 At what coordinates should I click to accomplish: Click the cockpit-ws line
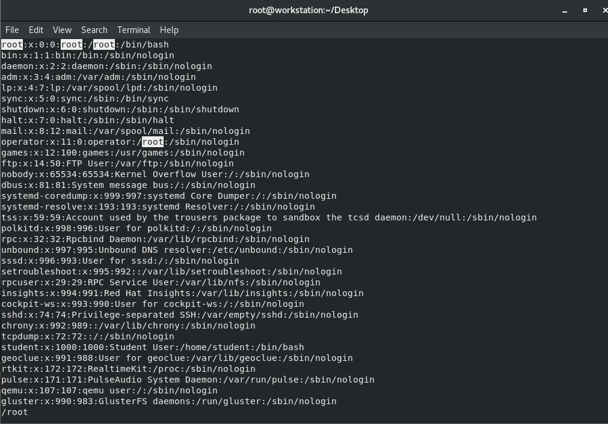(153, 304)
